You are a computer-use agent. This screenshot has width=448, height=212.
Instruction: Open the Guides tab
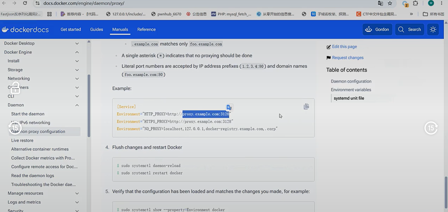(96, 29)
